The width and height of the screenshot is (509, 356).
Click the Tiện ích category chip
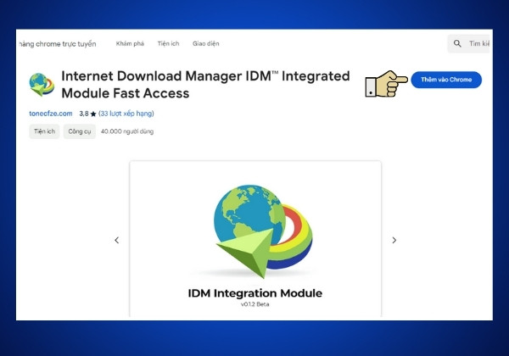(44, 131)
